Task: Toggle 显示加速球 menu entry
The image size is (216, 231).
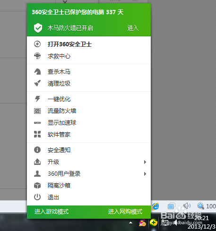Action: pyautogui.click(x=89, y=123)
